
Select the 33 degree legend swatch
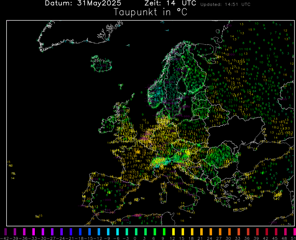click(x=239, y=232)
